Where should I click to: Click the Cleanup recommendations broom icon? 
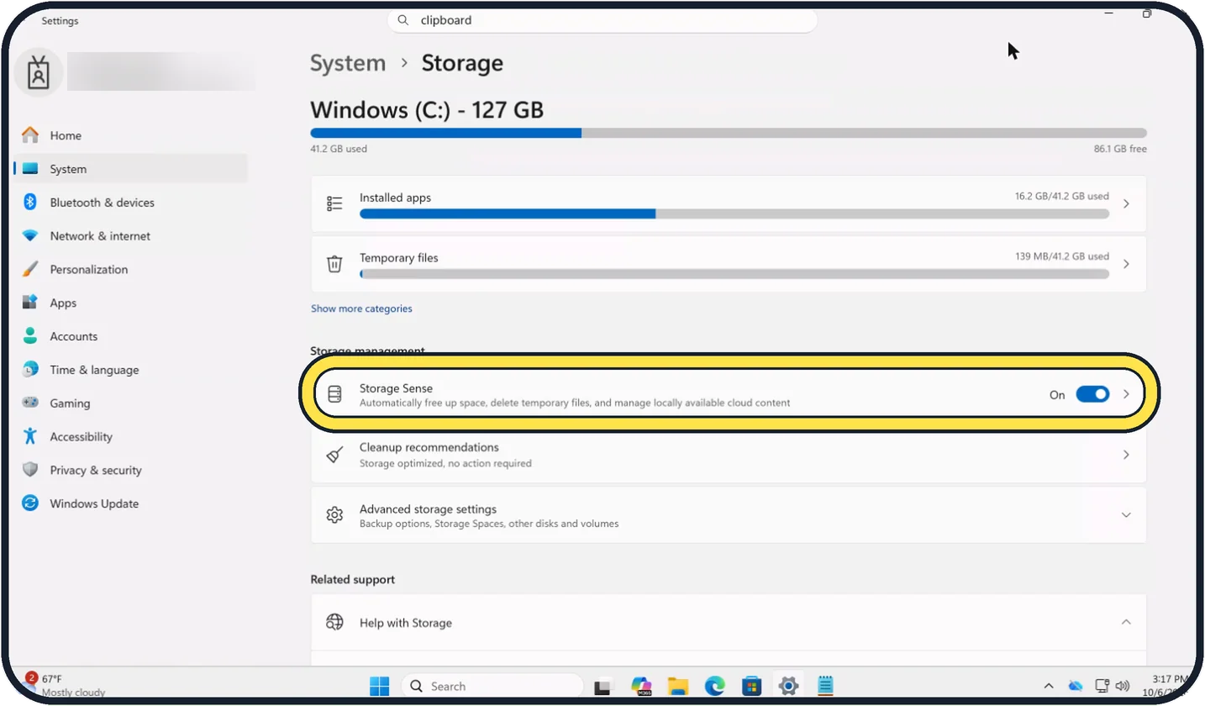point(334,455)
